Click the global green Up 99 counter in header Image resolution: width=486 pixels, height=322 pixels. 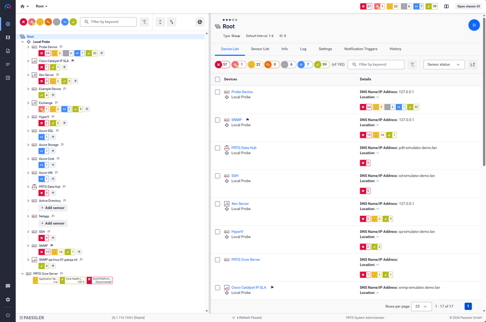[x=431, y=6]
